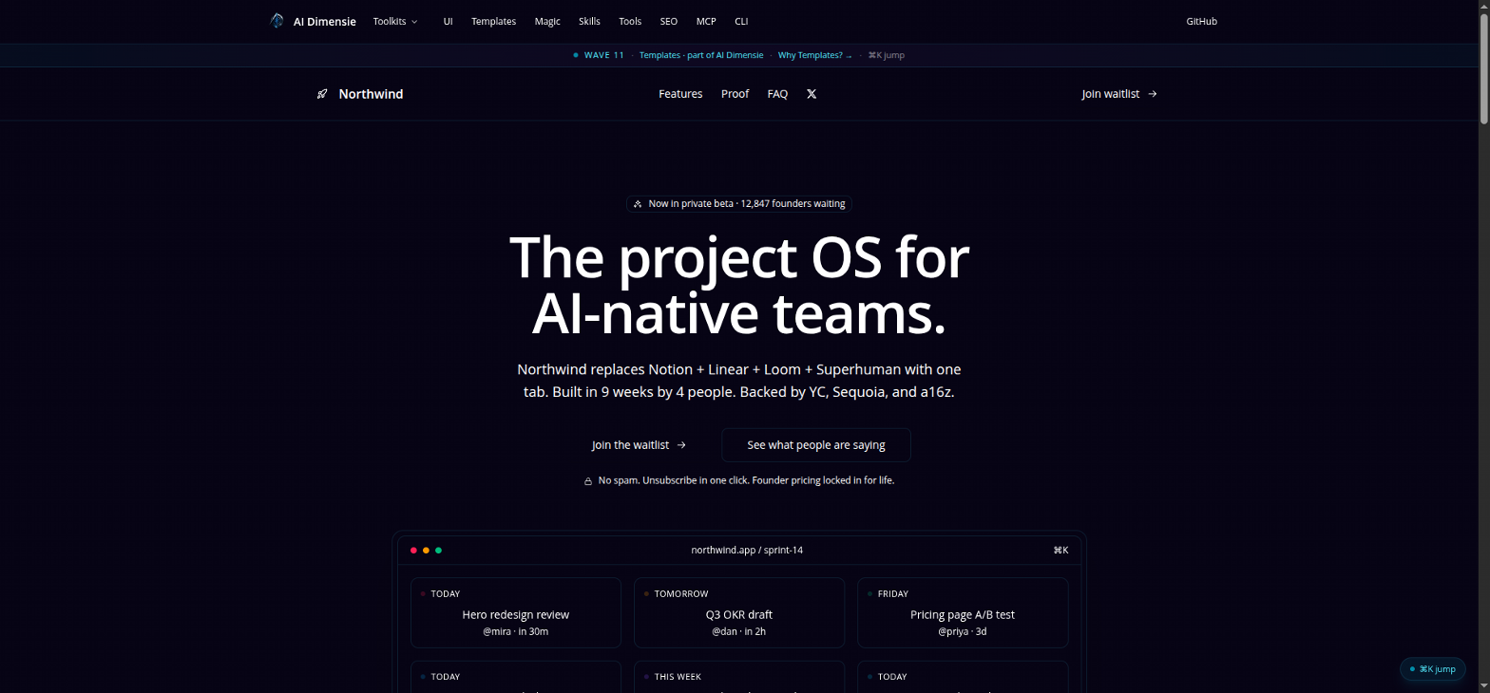Click the FRIDAY label
The height and width of the screenshot is (693, 1490).
[893, 594]
